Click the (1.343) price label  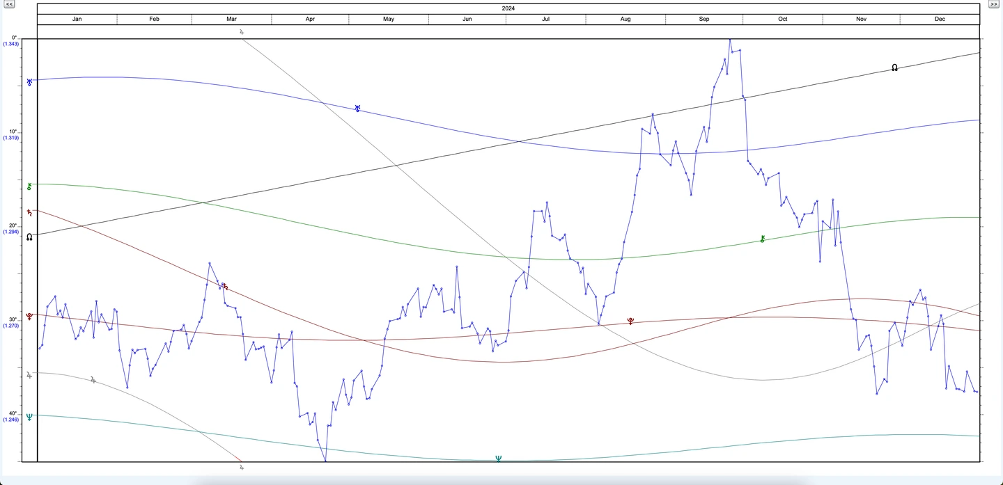(10, 44)
